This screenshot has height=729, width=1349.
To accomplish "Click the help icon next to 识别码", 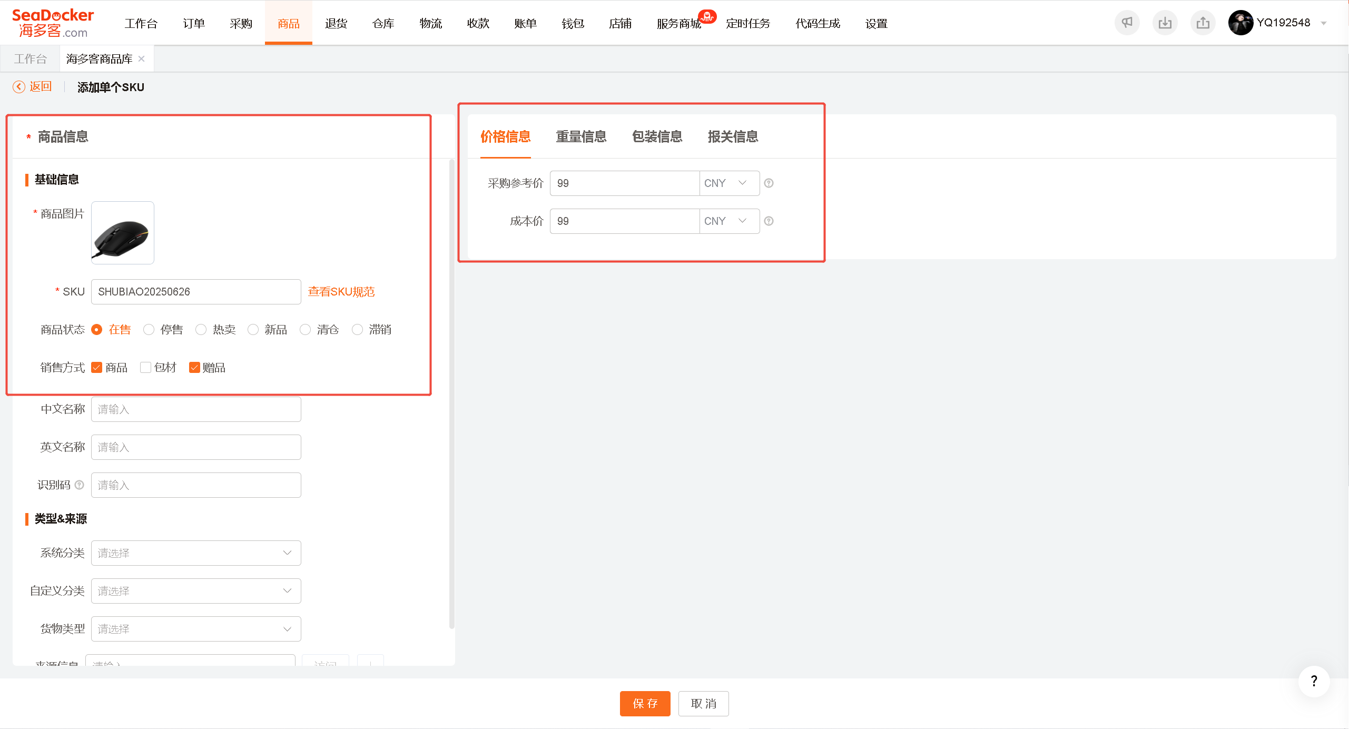I will coord(79,485).
